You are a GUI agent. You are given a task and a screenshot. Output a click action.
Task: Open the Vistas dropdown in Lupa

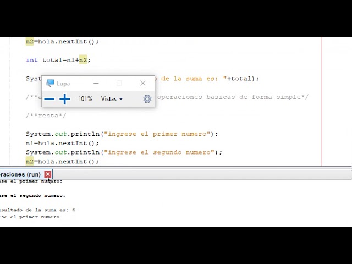(x=112, y=99)
